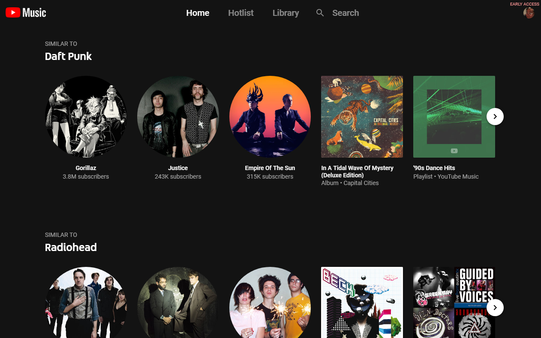Open the two men in suits picture
This screenshot has width=541, height=338.
pos(178,302)
